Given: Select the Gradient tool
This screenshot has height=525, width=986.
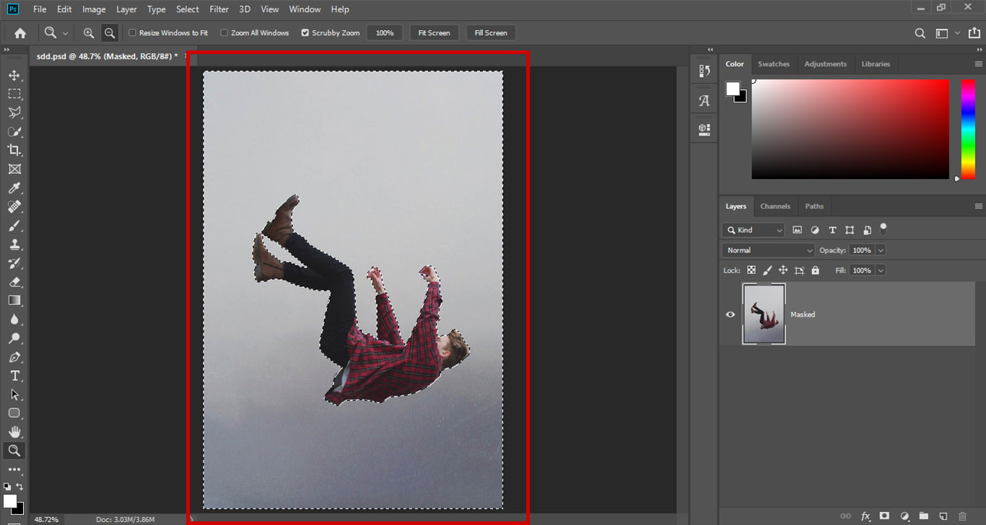Looking at the screenshot, I should [14, 300].
